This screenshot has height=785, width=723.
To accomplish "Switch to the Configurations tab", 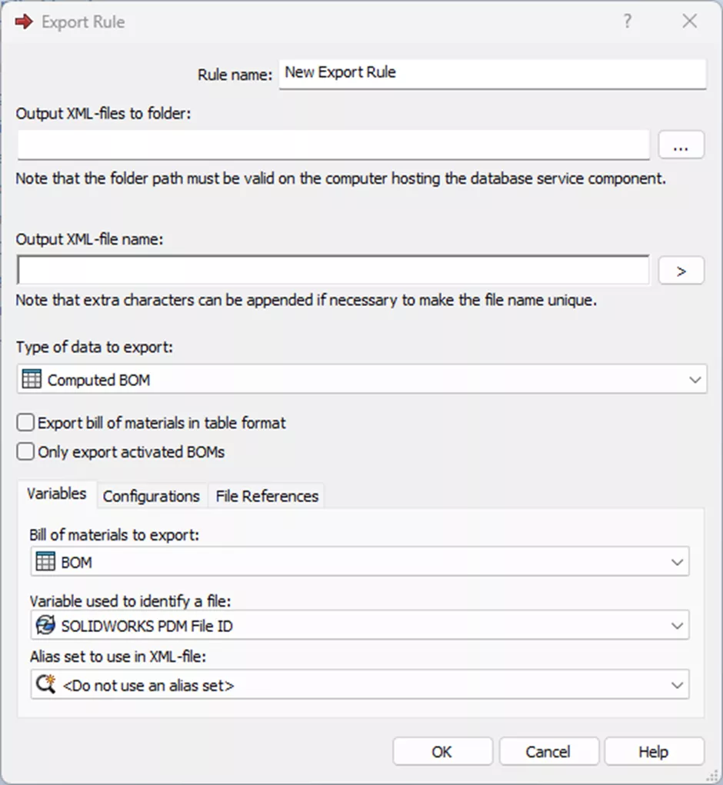I will point(151,496).
